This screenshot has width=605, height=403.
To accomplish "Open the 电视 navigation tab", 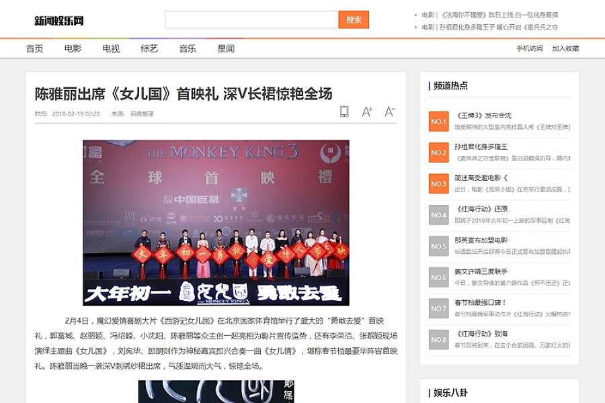I will click(111, 48).
